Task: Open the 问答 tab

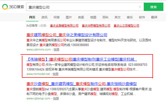Action: pyautogui.click(x=57, y=17)
